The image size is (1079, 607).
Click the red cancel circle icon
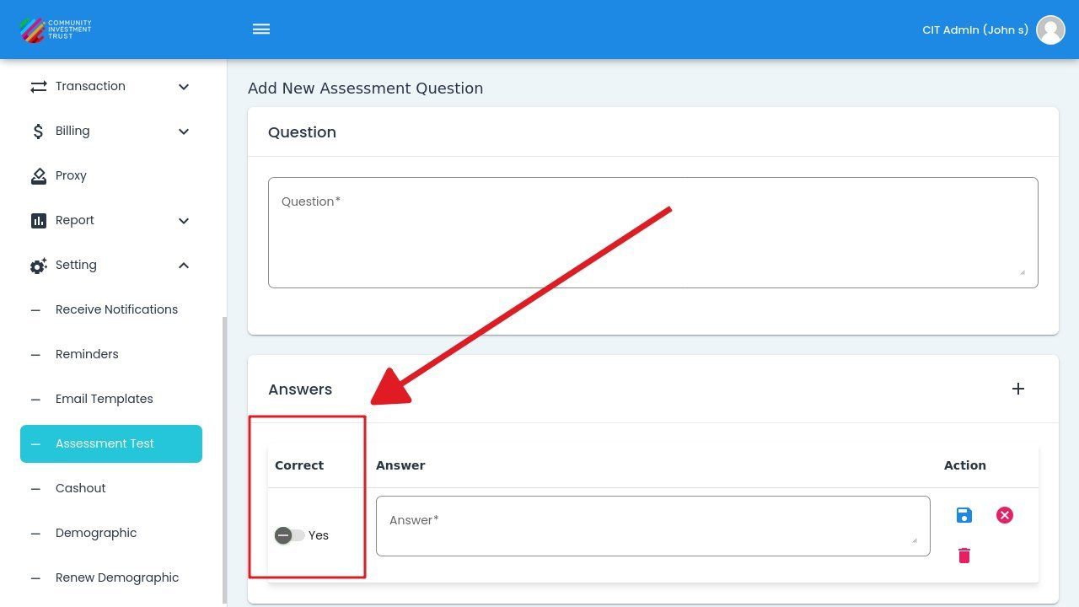[1005, 515]
